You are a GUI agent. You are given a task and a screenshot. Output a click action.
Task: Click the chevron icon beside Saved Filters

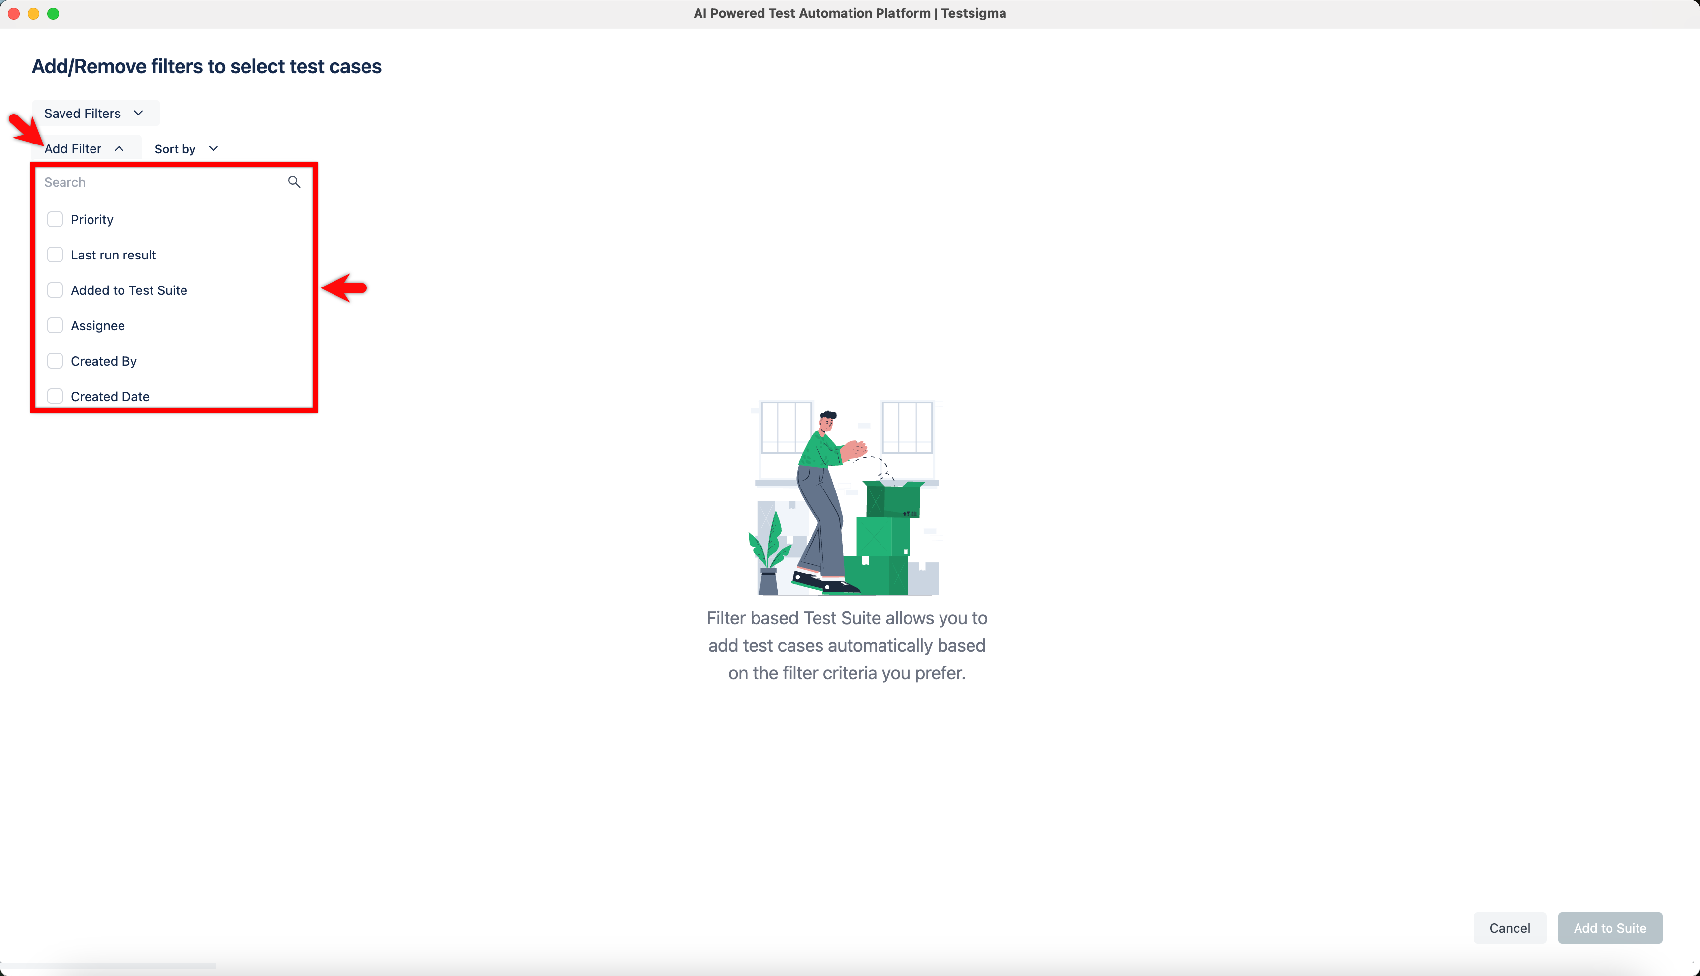[138, 113]
